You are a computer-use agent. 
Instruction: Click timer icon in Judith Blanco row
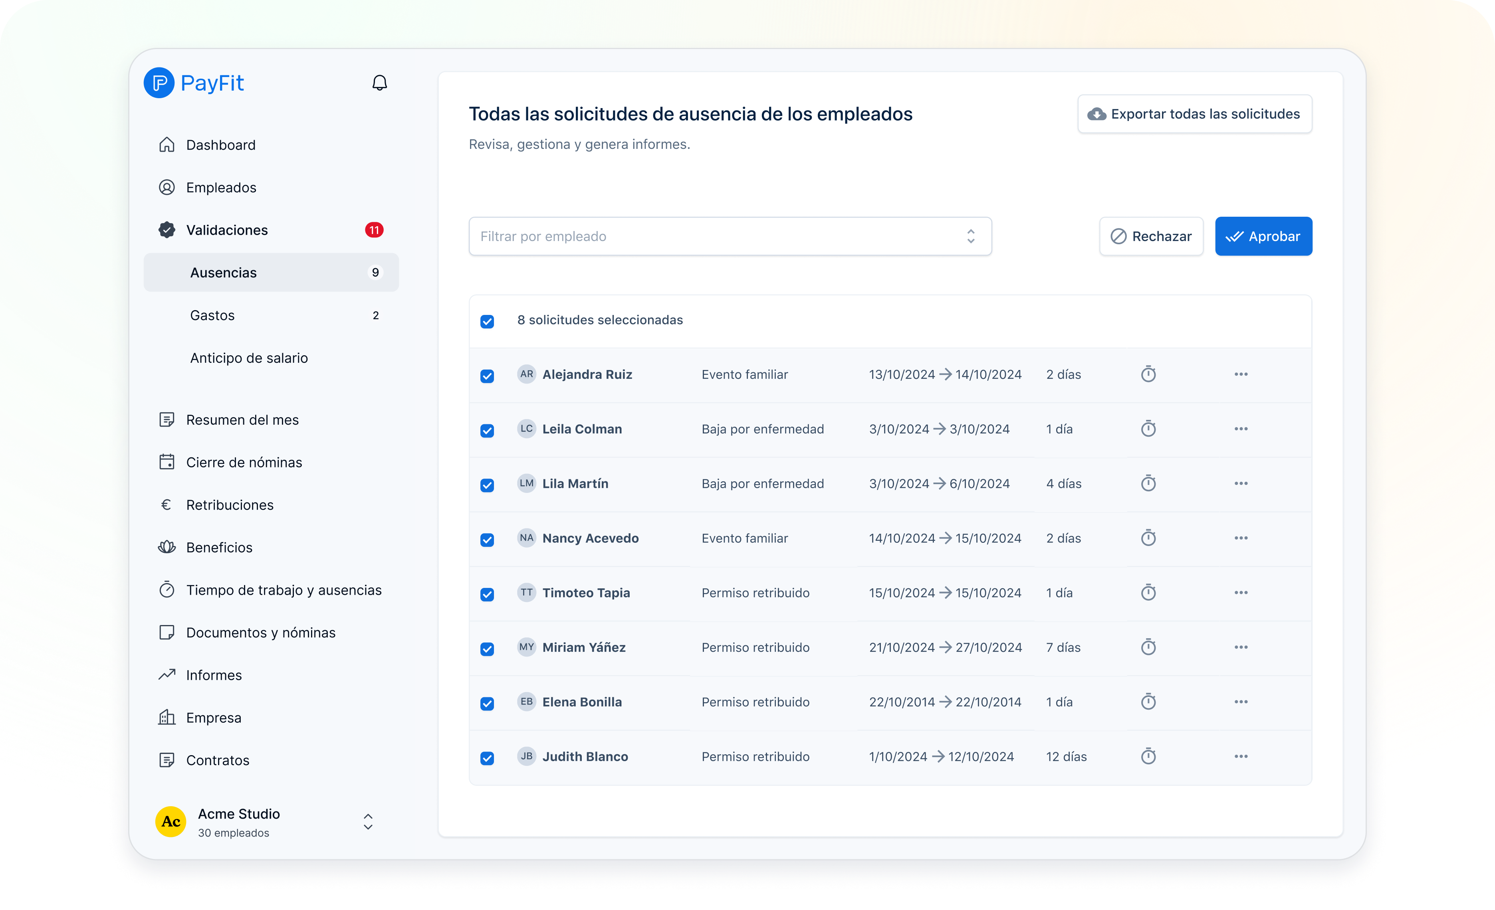[1148, 756]
